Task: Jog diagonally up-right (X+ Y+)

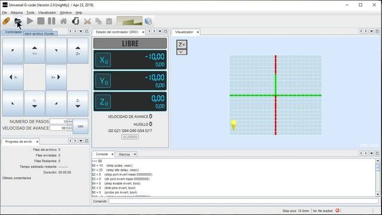Action: point(56,50)
